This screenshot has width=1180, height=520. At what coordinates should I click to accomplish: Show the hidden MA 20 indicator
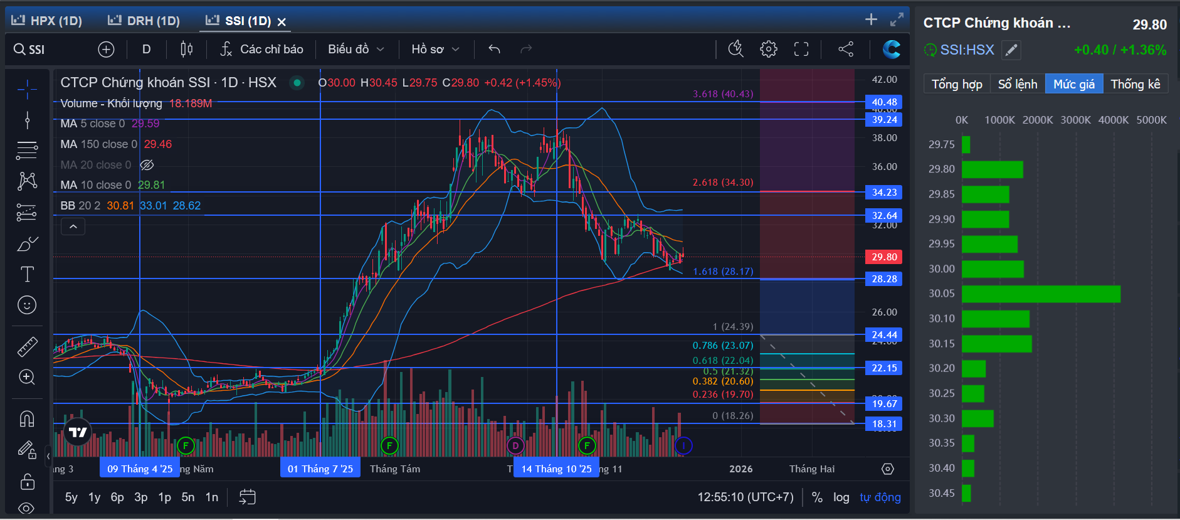(x=147, y=165)
